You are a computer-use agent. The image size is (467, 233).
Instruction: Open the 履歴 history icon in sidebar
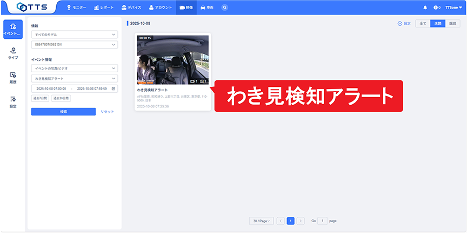(13, 77)
